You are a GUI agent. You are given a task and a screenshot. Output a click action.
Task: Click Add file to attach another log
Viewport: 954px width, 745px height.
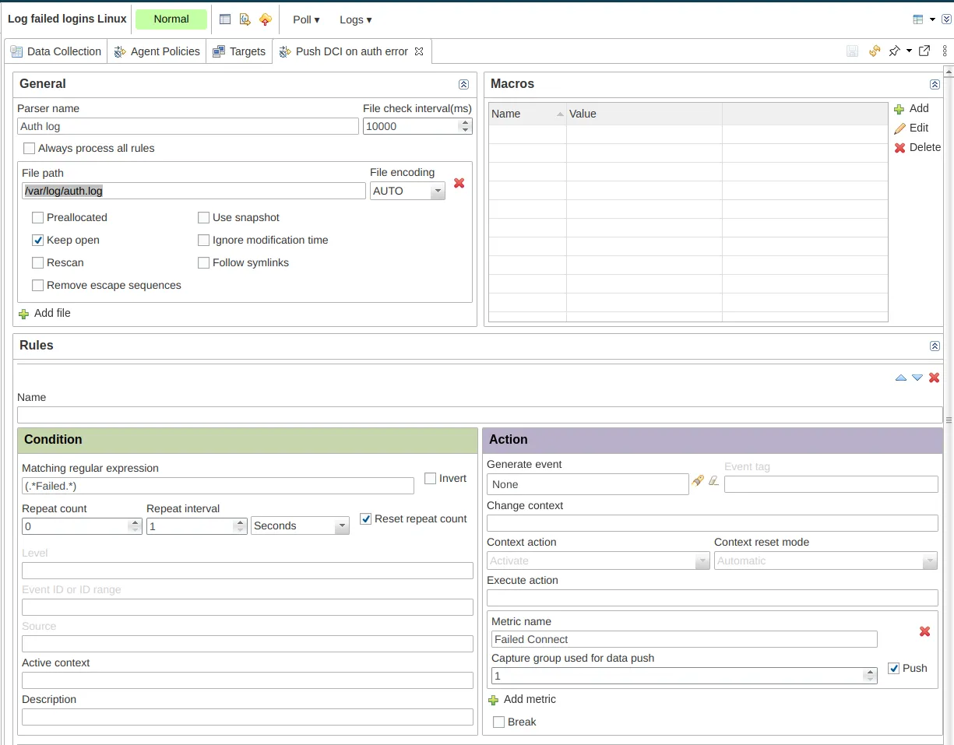click(x=44, y=313)
